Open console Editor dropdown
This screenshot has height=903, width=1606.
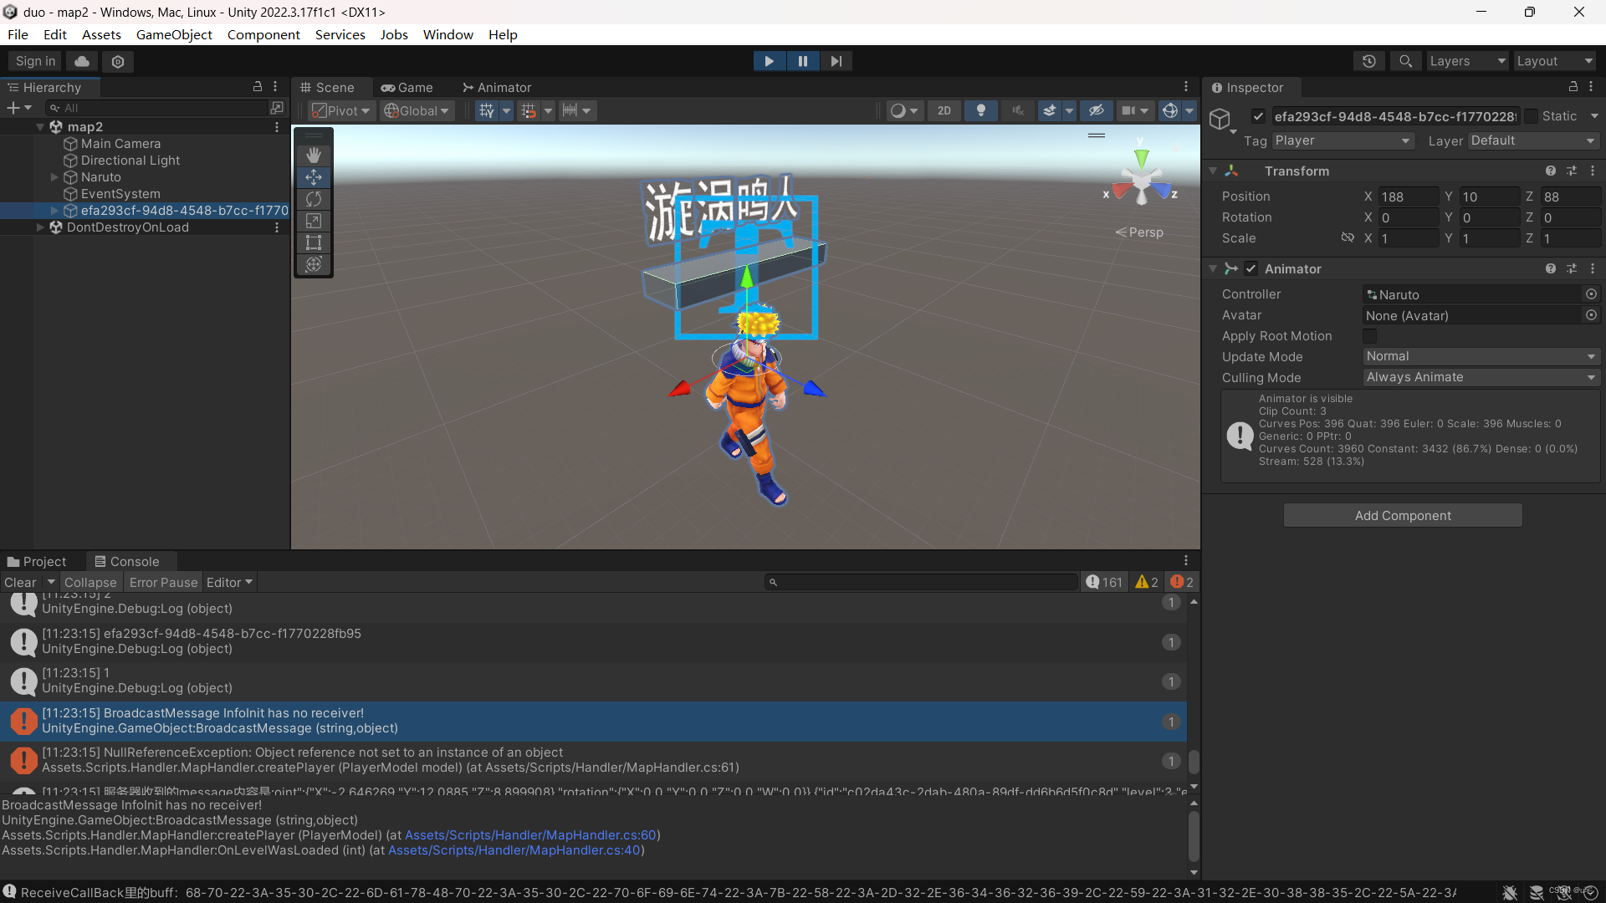229,583
